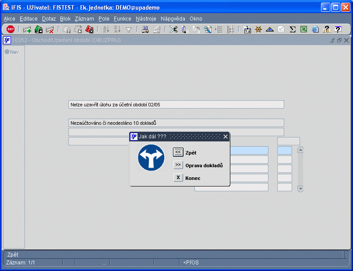The height and width of the screenshot is (271, 353).
Task: Click the scissors cut icon
Action: 173,29
